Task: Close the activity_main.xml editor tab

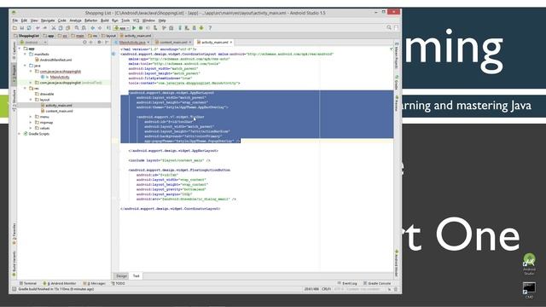Action: (x=231, y=42)
